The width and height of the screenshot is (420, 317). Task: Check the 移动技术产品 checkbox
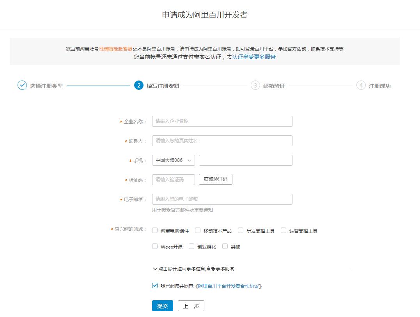[198, 230]
